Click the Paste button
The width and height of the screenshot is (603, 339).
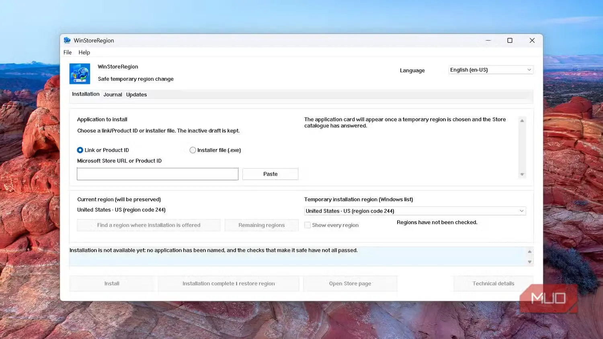pyautogui.click(x=271, y=174)
